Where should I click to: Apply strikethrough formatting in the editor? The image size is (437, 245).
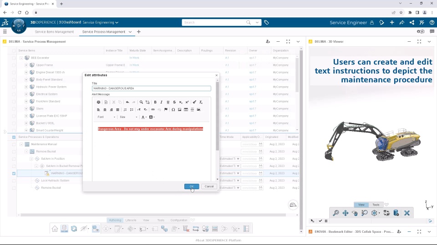[174, 102]
